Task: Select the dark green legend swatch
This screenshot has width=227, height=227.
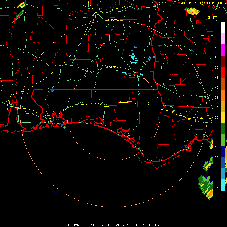Action: [223, 128]
